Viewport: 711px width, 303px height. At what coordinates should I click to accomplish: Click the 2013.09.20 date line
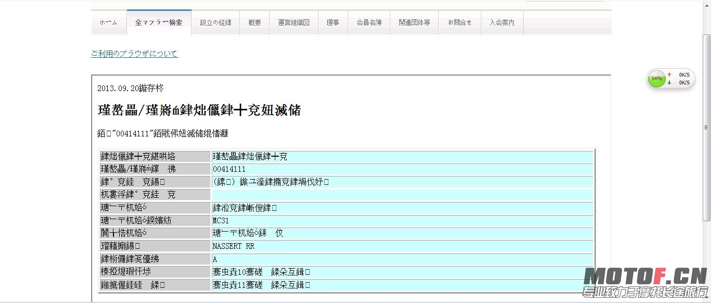(131, 89)
